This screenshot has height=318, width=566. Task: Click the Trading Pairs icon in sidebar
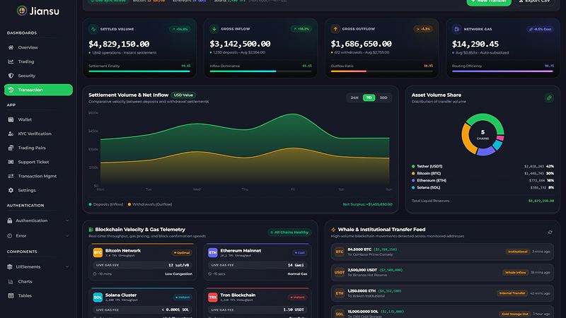[x=11, y=148]
